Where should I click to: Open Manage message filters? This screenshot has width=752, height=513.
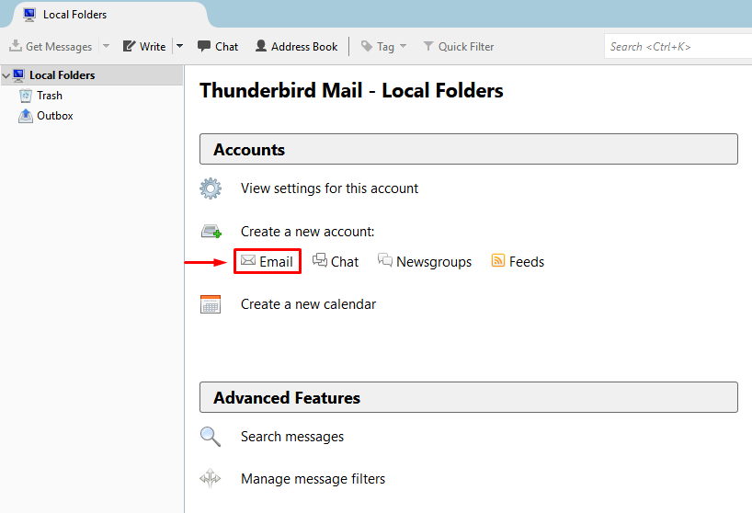pos(313,479)
